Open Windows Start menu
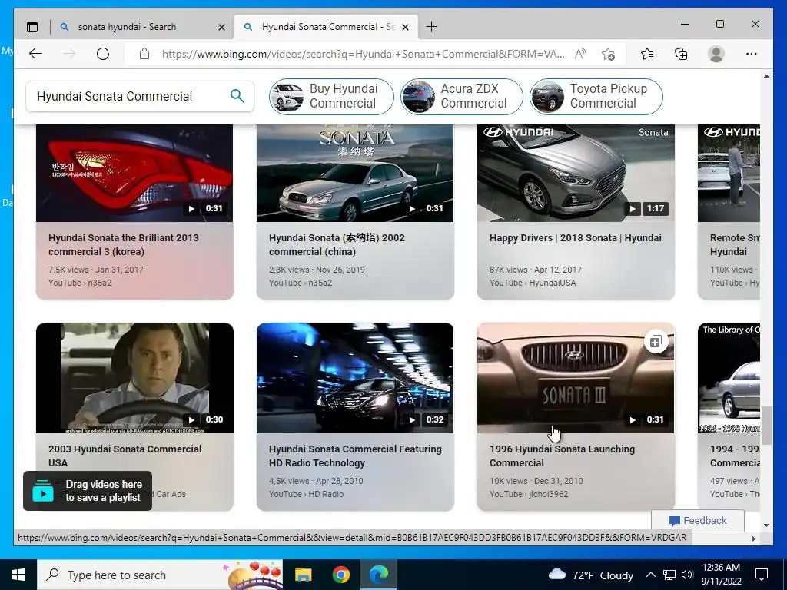Screen dimensions: 787x590 click(x=18, y=575)
